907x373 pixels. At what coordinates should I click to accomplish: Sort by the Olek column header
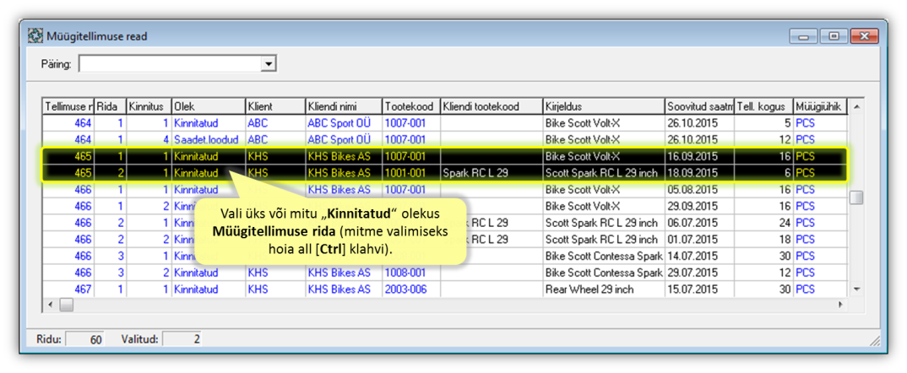209,107
